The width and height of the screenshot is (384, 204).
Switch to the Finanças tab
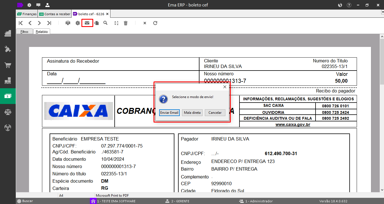[27, 14]
